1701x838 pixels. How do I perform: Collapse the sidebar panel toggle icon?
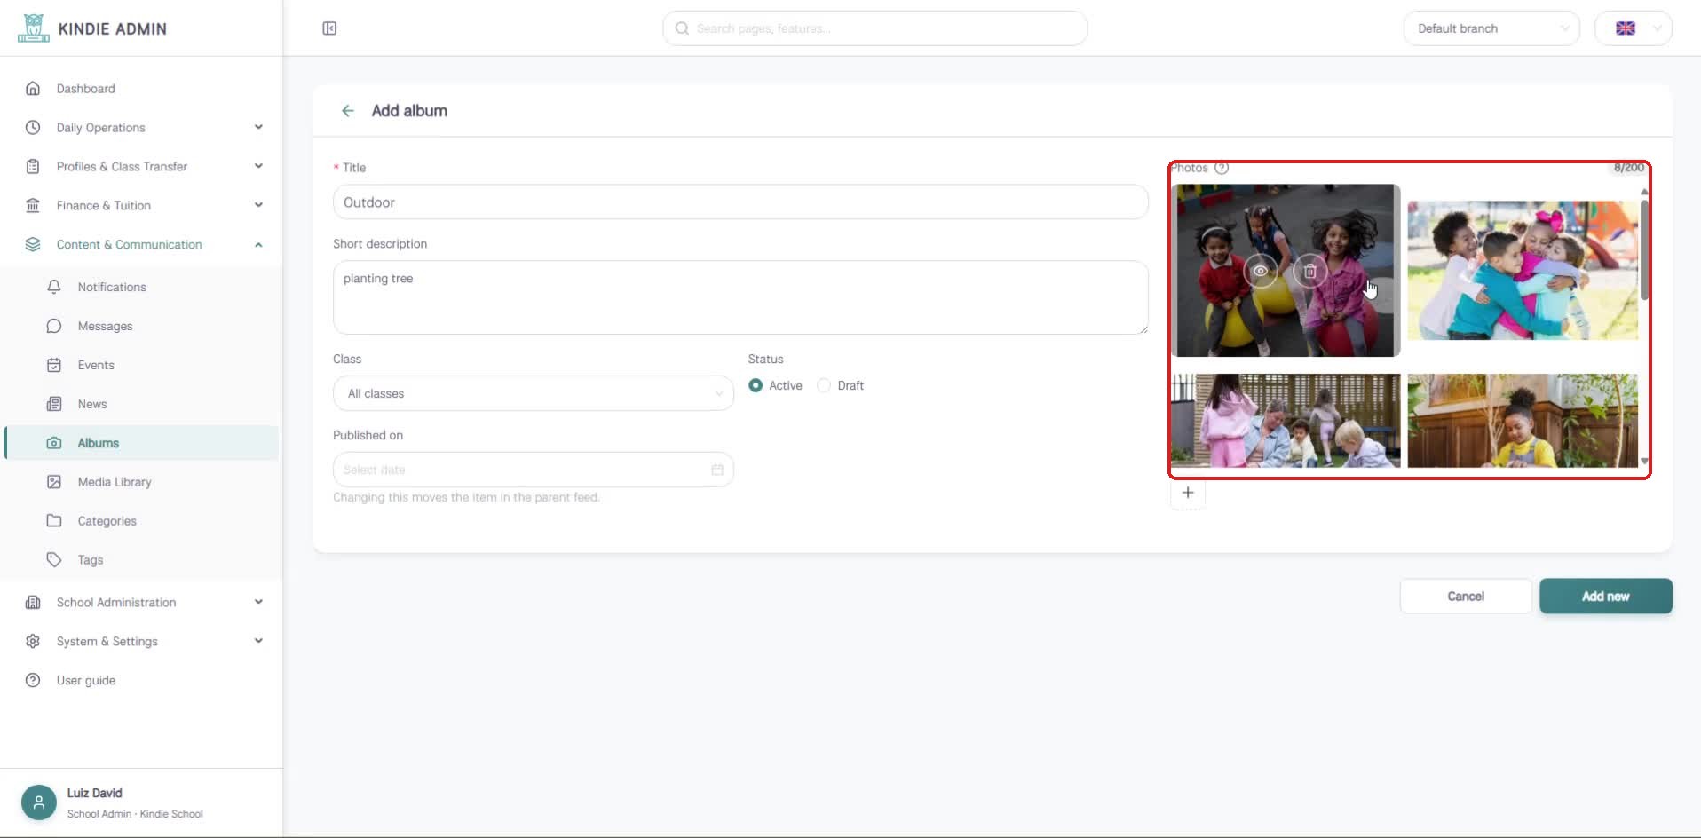point(329,28)
